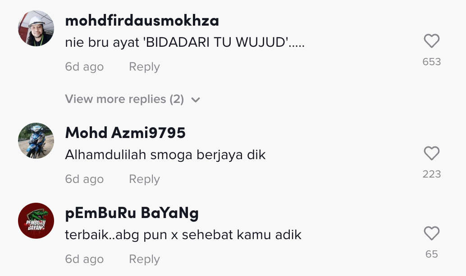Visit the Mohd Azmi9795 username link
This screenshot has height=276, width=466.
pyautogui.click(x=125, y=133)
